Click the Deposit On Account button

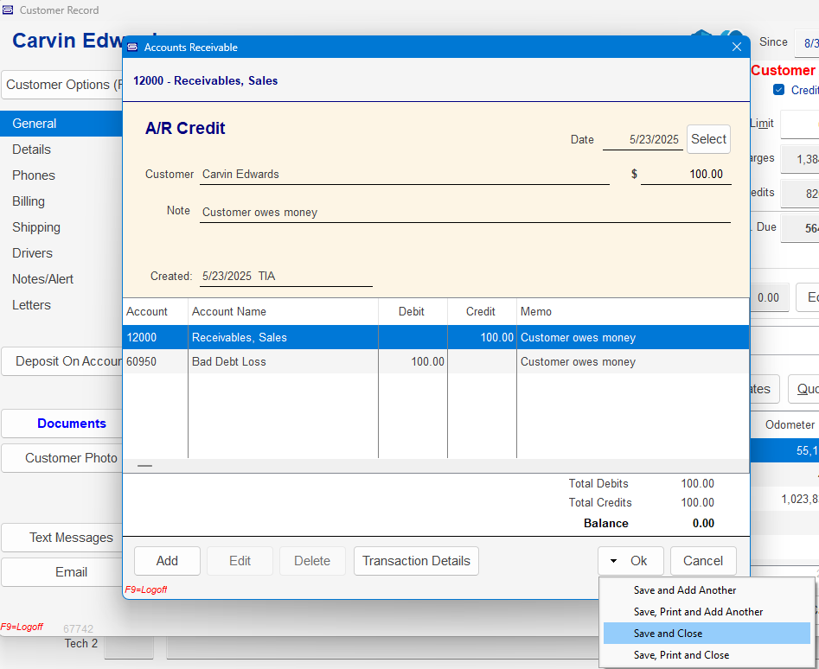[x=62, y=361]
